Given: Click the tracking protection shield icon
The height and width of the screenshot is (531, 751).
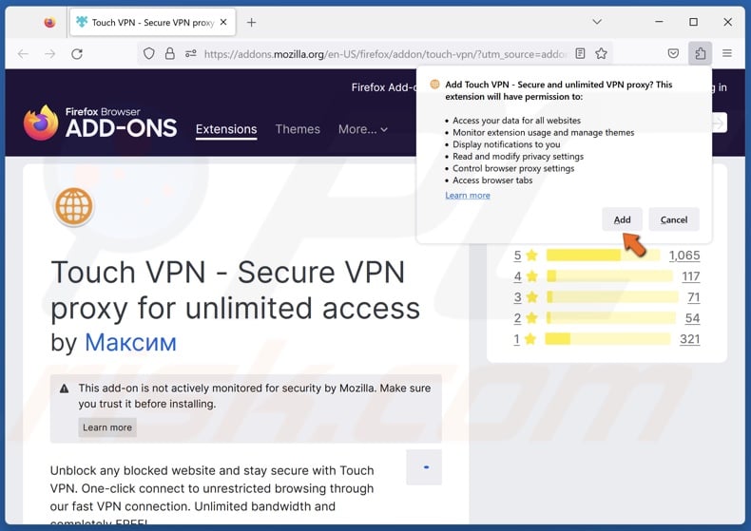Looking at the screenshot, I should 149,54.
